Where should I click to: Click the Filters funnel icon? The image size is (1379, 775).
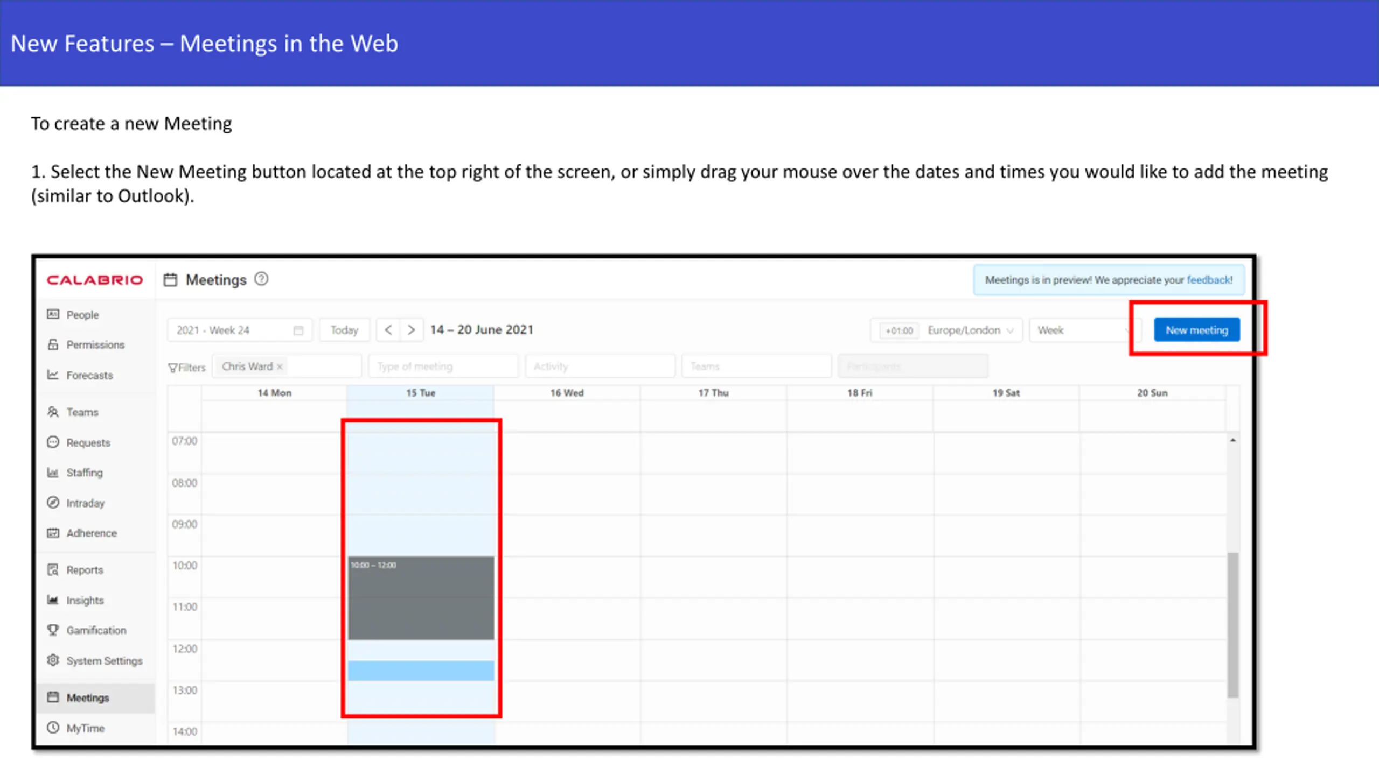pyautogui.click(x=172, y=368)
